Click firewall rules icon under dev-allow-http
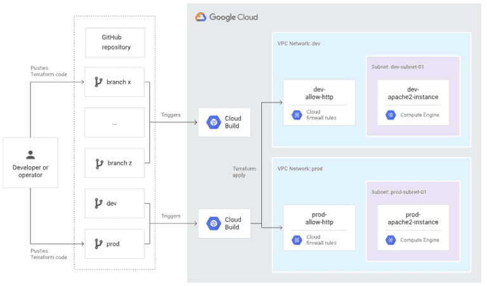 coord(297,115)
